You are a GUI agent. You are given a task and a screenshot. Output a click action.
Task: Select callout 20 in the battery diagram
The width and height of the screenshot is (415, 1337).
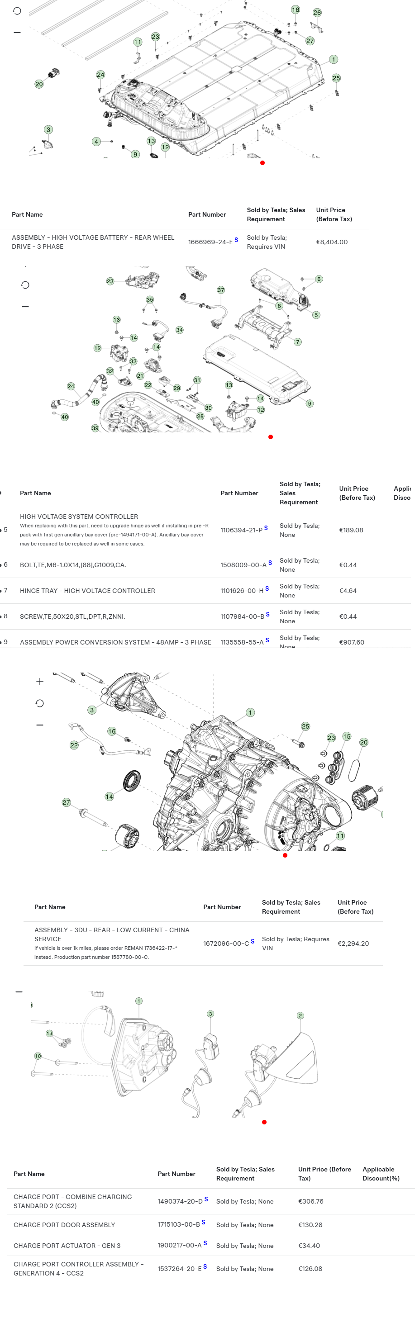click(39, 84)
